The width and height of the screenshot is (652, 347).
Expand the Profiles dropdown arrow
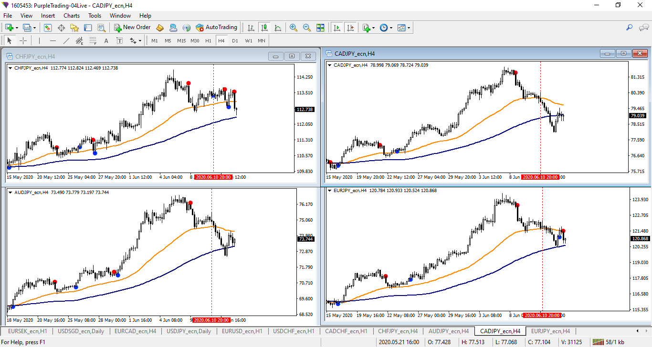(x=34, y=28)
